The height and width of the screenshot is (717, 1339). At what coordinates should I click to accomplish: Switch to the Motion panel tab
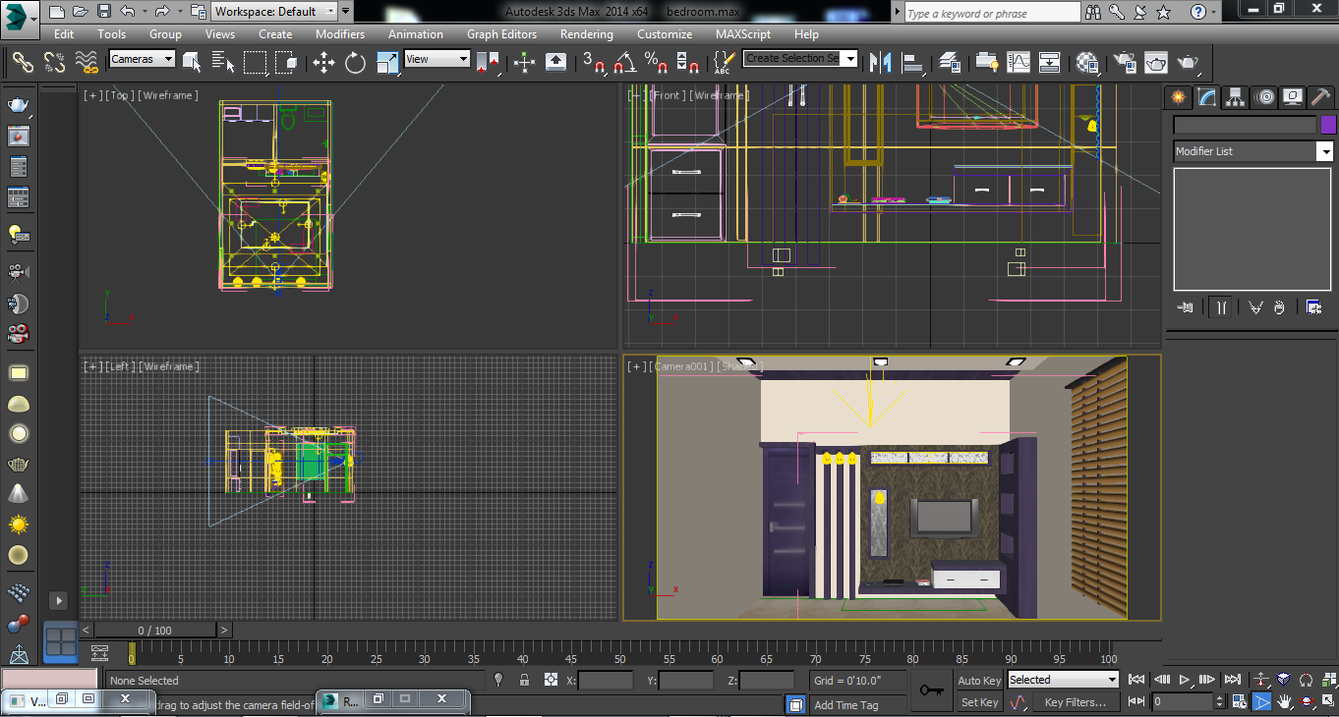point(1264,96)
